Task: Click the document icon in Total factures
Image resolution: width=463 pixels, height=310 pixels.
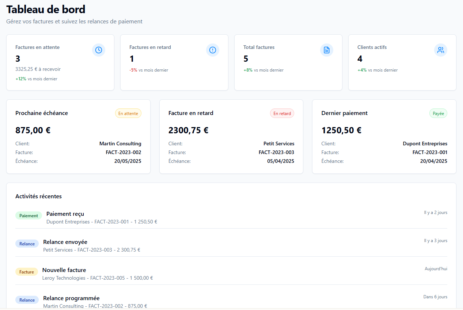Action: [327, 50]
